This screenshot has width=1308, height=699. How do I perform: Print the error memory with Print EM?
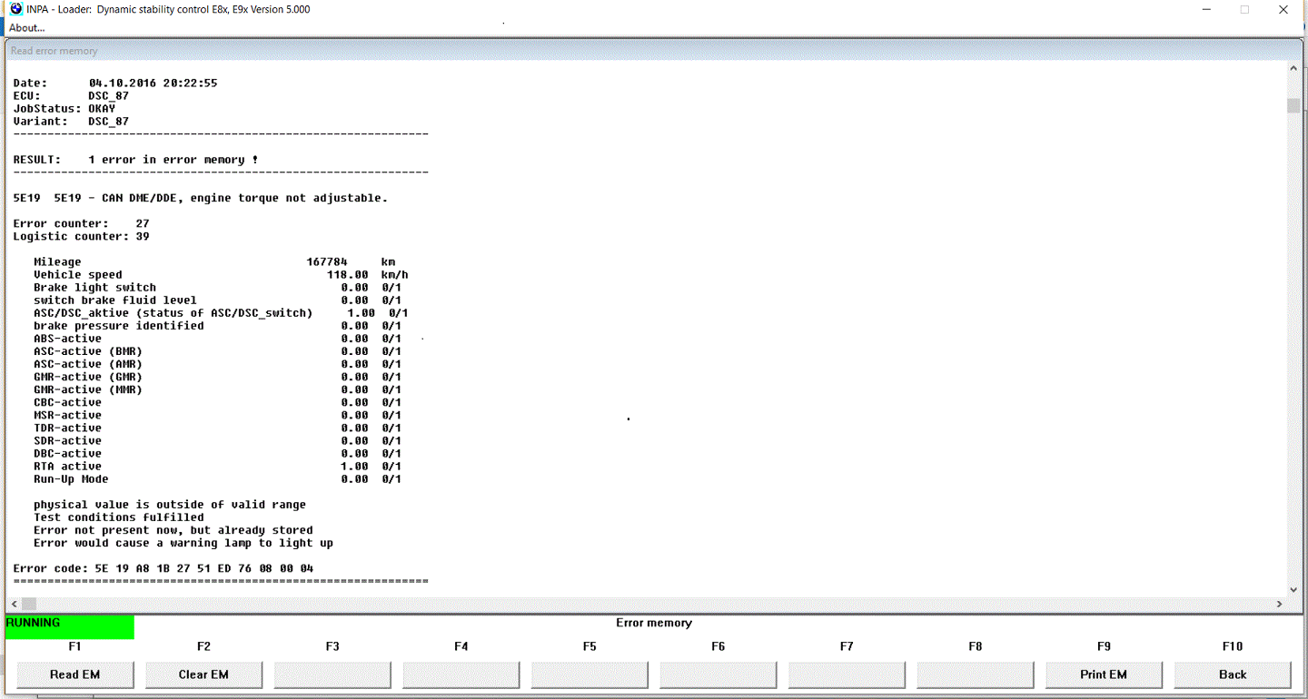tap(1104, 674)
